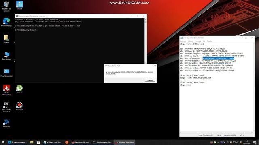Open the Archivo menu in Notepad
The width and height of the screenshot is (259, 145).
pos(183,41)
